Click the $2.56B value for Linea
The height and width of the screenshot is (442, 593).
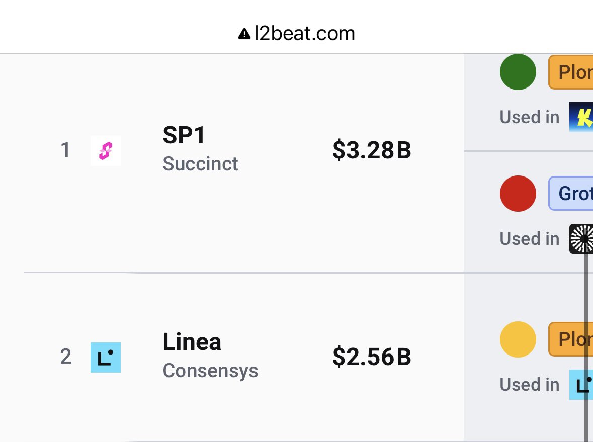point(372,357)
